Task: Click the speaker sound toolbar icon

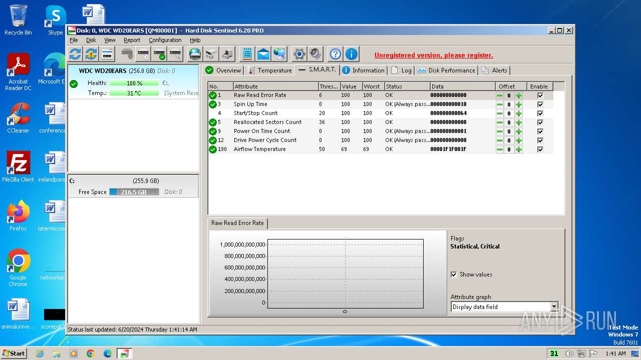Action: [x=315, y=54]
